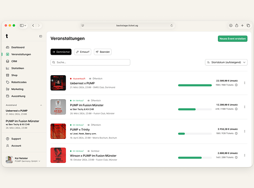The width and height of the screenshot is (254, 188).
Task: Go forward with Safari forward arrow
Action: [39, 26]
